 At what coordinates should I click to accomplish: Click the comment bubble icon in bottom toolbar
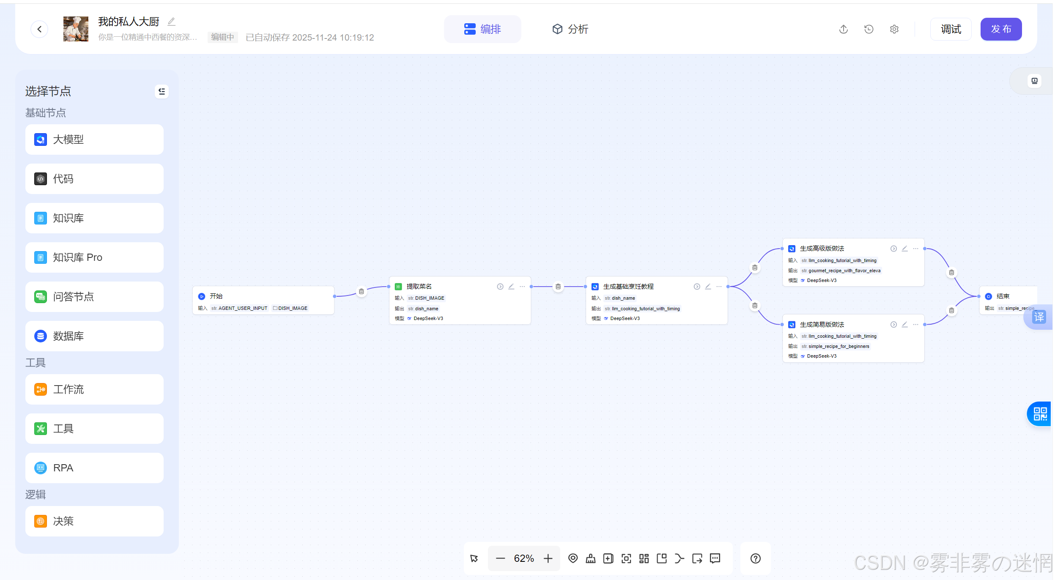(x=715, y=558)
